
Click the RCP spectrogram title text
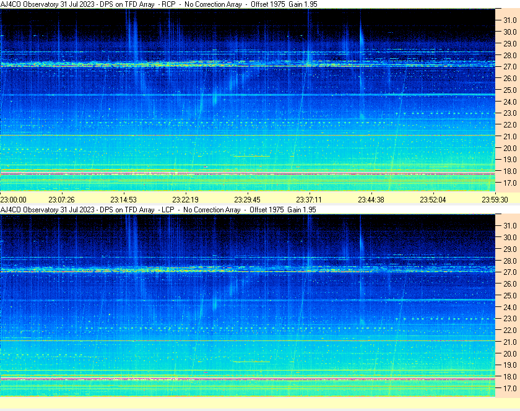click(x=159, y=4)
